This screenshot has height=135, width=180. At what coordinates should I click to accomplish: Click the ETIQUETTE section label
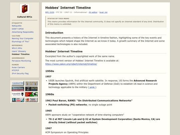17,23
